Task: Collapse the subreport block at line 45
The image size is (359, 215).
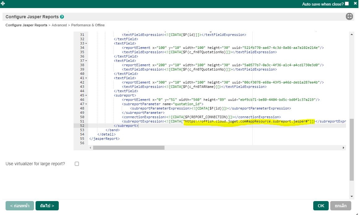Action: [x=86, y=95]
